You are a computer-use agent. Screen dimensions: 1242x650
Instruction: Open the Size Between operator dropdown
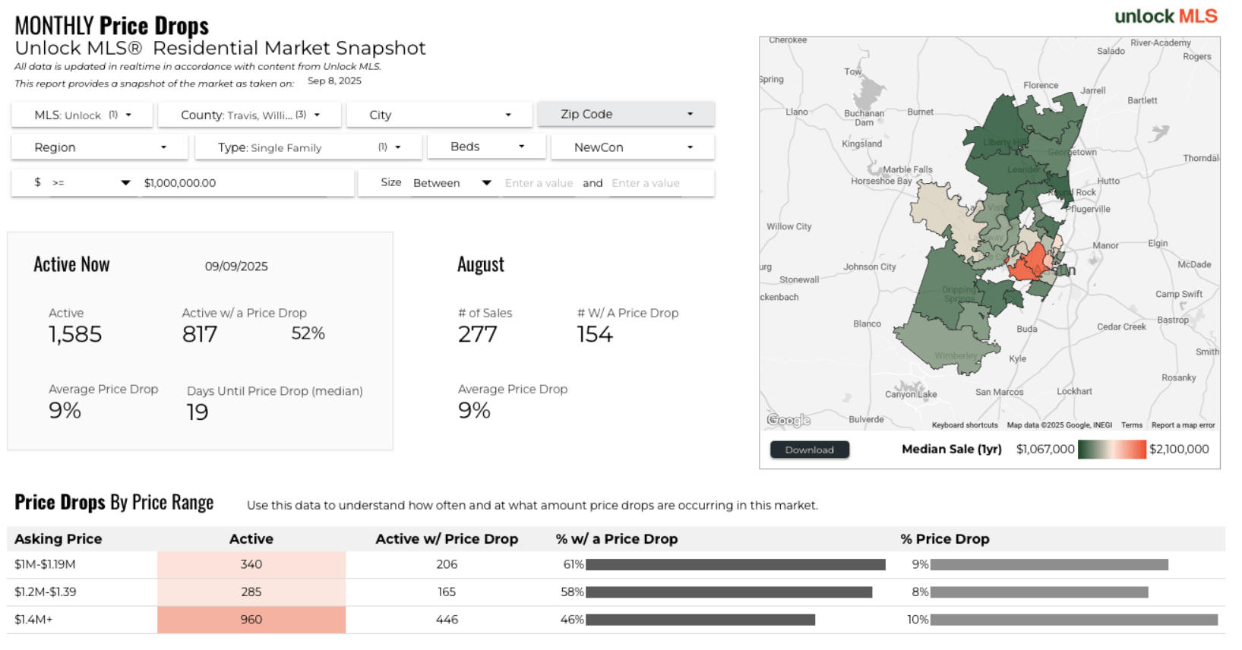(452, 183)
